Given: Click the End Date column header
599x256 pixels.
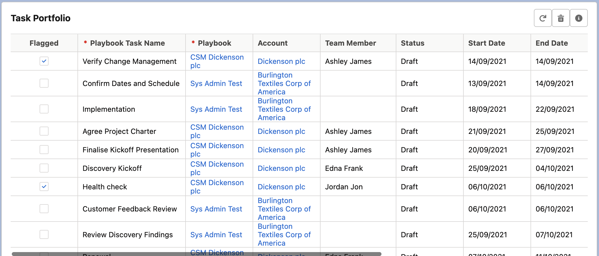Looking at the screenshot, I should [552, 43].
